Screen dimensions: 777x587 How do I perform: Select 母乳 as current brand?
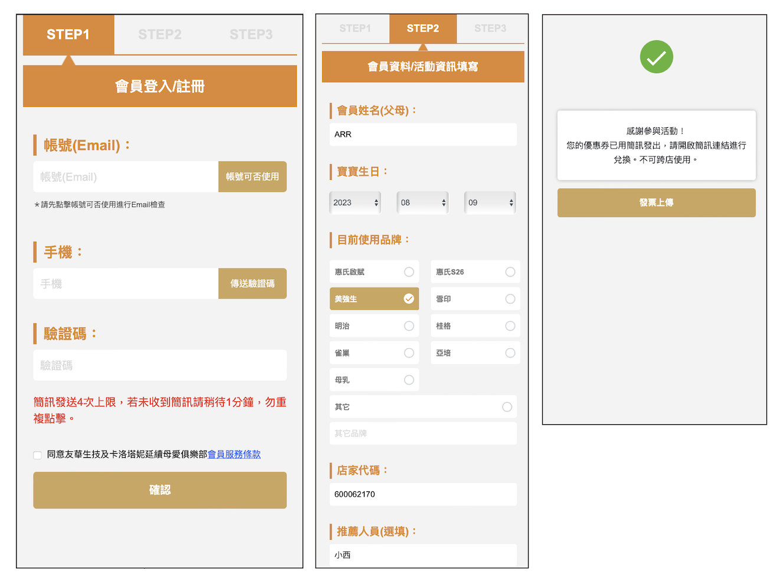click(408, 380)
